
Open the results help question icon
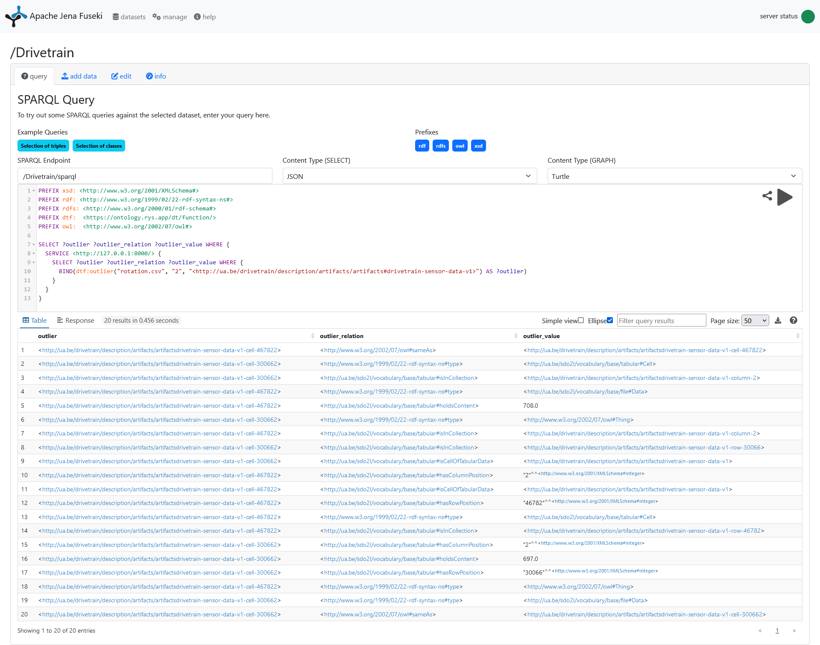[793, 321]
